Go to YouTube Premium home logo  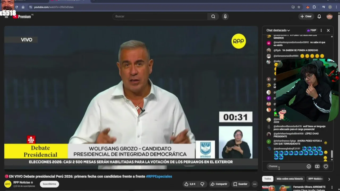point(22,16)
